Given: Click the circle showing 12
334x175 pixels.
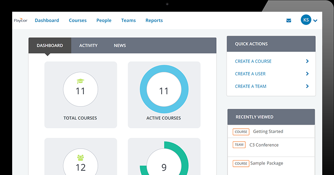Looking at the screenshot, I should pyautogui.click(x=80, y=162).
